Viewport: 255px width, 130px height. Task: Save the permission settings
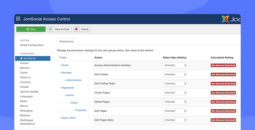pyautogui.click(x=31, y=29)
